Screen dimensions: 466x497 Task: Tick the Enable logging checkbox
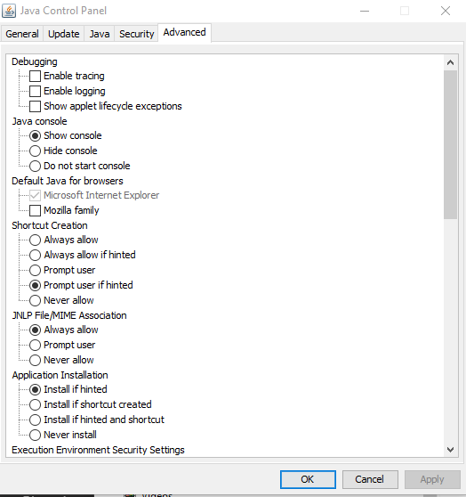click(x=35, y=91)
